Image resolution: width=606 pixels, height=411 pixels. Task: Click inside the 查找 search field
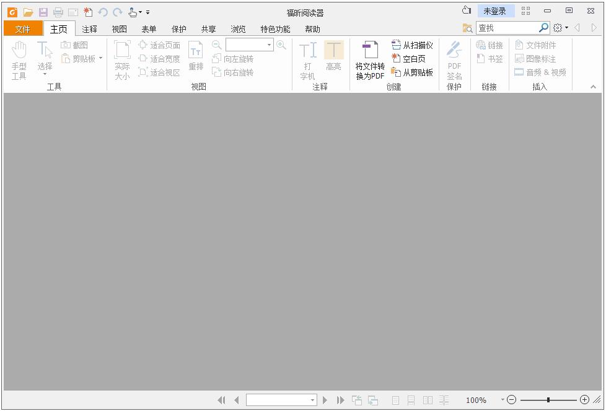point(508,28)
